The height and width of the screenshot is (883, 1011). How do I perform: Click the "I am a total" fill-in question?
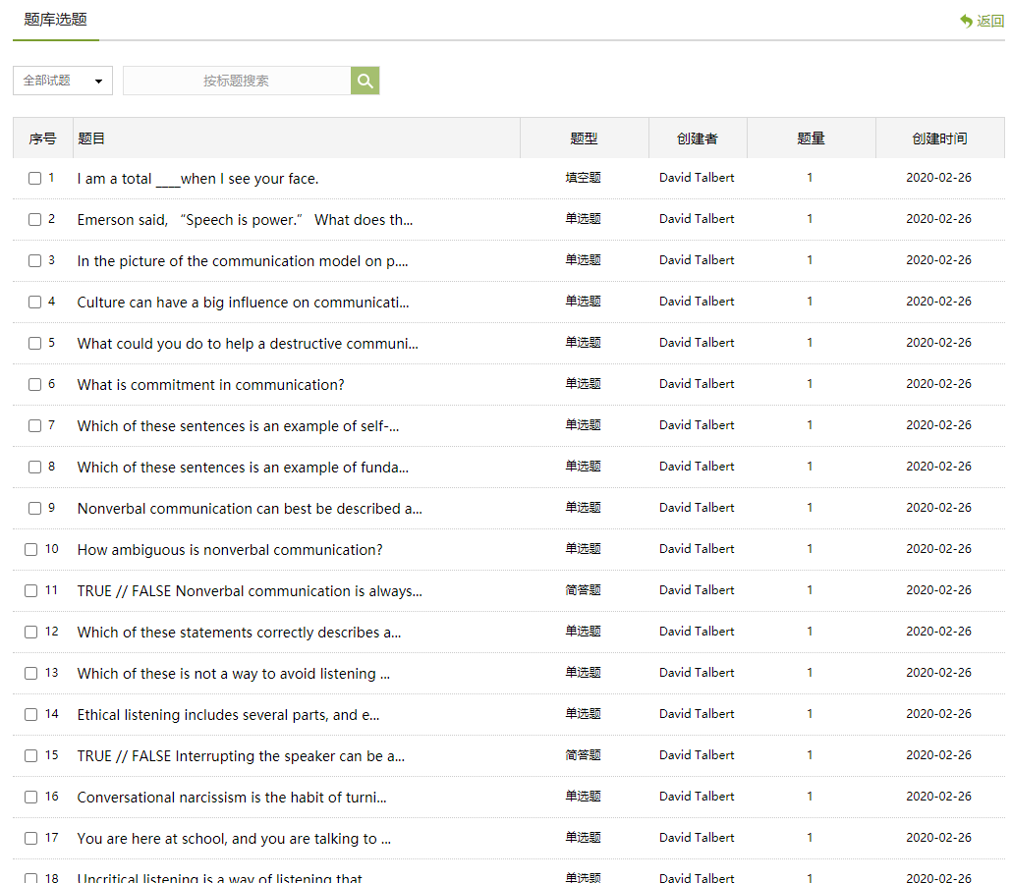[x=197, y=179]
